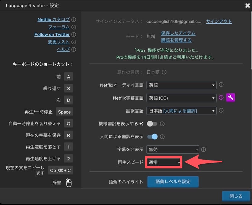Click info icon next to ヘルプ link

point(74,50)
